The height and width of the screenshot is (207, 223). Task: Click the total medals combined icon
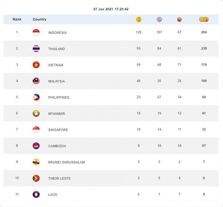[204, 20]
